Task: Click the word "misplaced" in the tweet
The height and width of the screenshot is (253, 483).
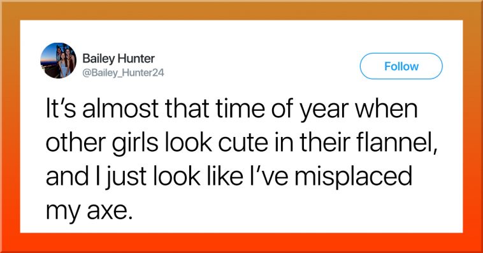Action: 353,178
